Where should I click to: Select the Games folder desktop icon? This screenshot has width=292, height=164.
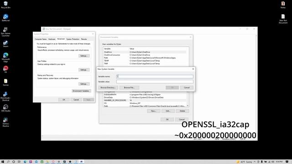(x=5, y=82)
